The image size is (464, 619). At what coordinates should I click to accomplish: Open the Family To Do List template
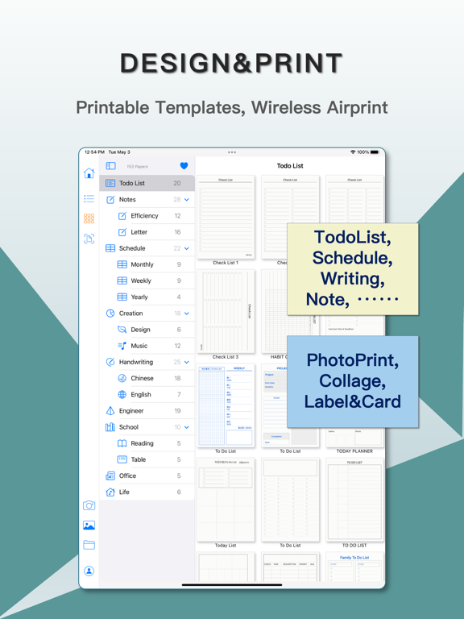click(x=354, y=567)
